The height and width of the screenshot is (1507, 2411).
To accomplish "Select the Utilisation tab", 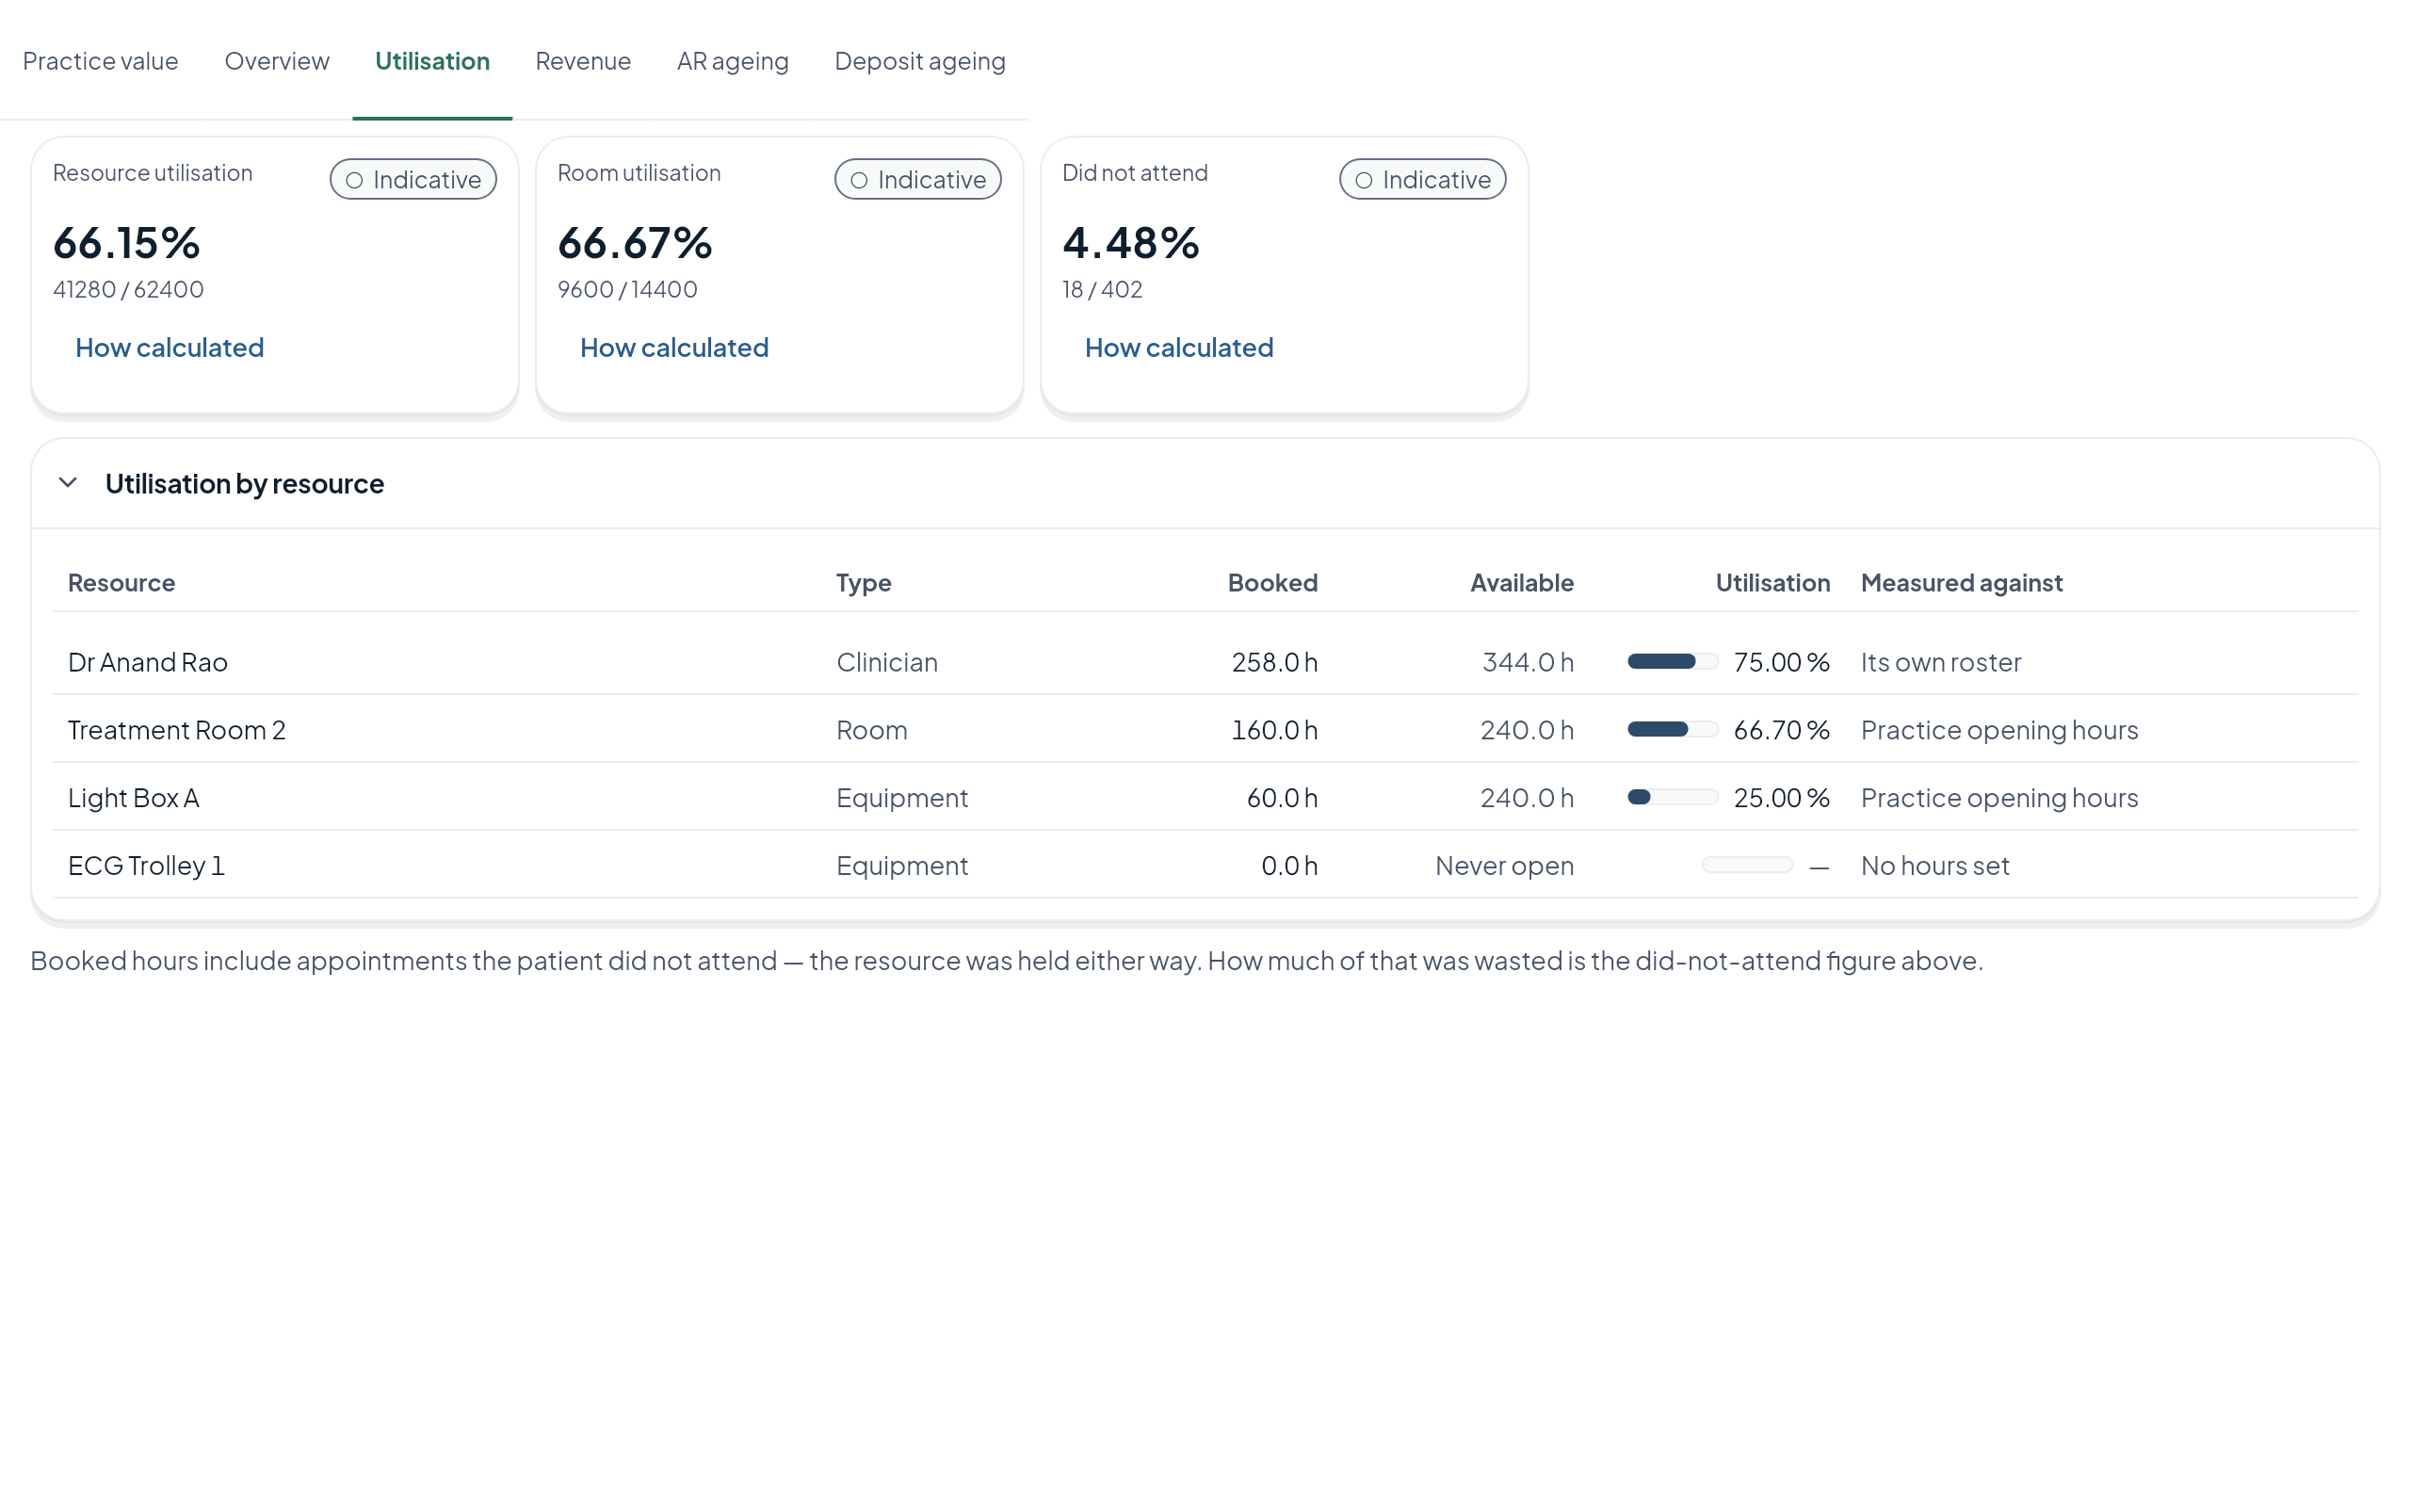I will 432,61.
